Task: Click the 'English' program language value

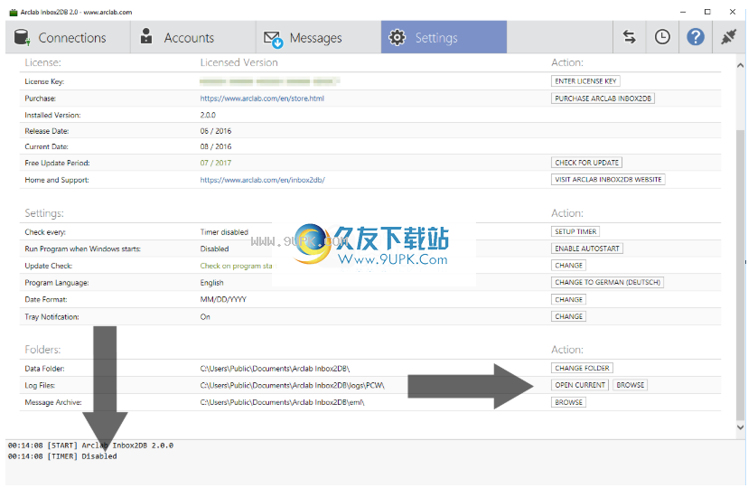Action: pos(211,283)
